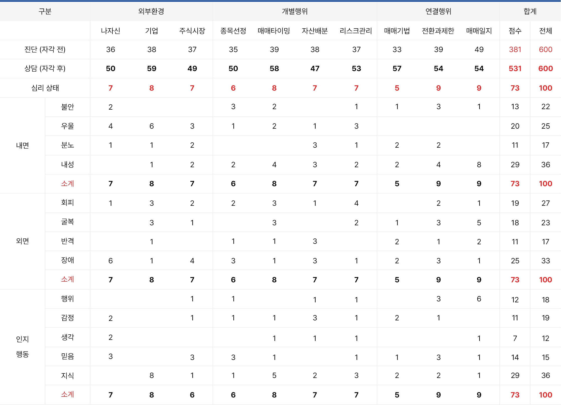561x405 pixels.
Task: Select the 반격 row label
Action: pos(67,241)
